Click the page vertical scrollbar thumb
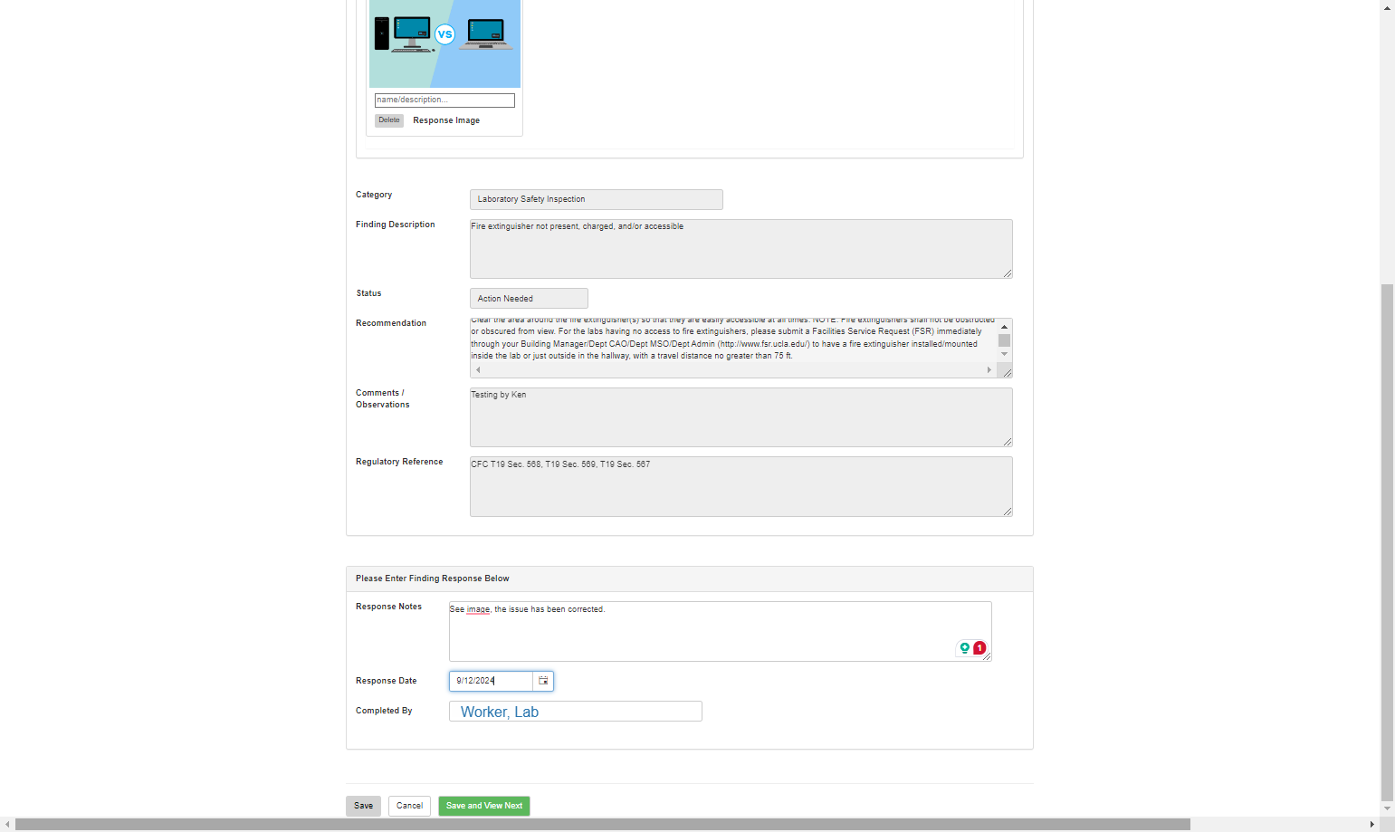This screenshot has height=832, width=1395. pos(1387,541)
